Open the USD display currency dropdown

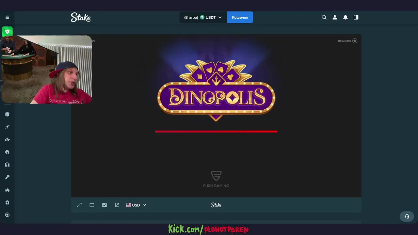[x=136, y=205]
